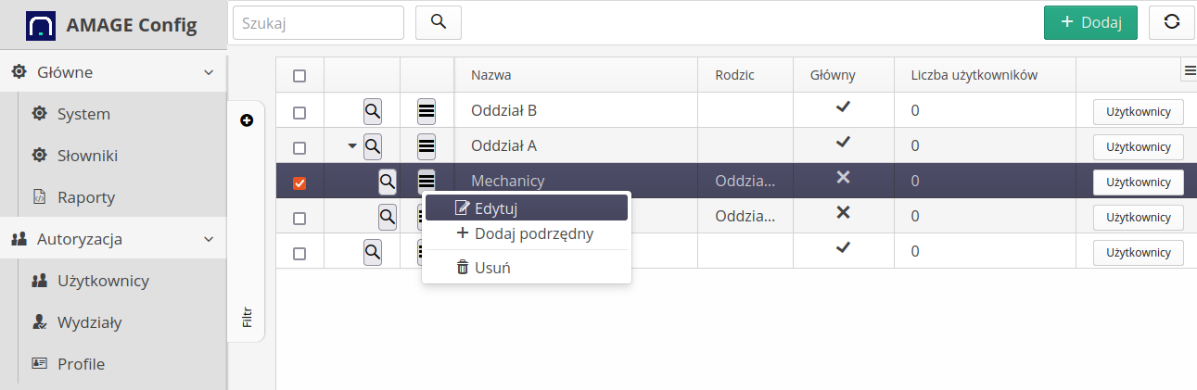Uncheck the Mechanicy row checkbox

pyautogui.click(x=299, y=183)
